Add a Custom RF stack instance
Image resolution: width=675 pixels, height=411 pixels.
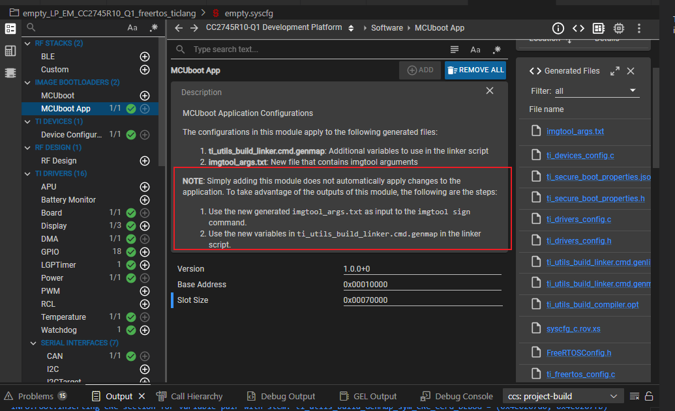(x=145, y=70)
